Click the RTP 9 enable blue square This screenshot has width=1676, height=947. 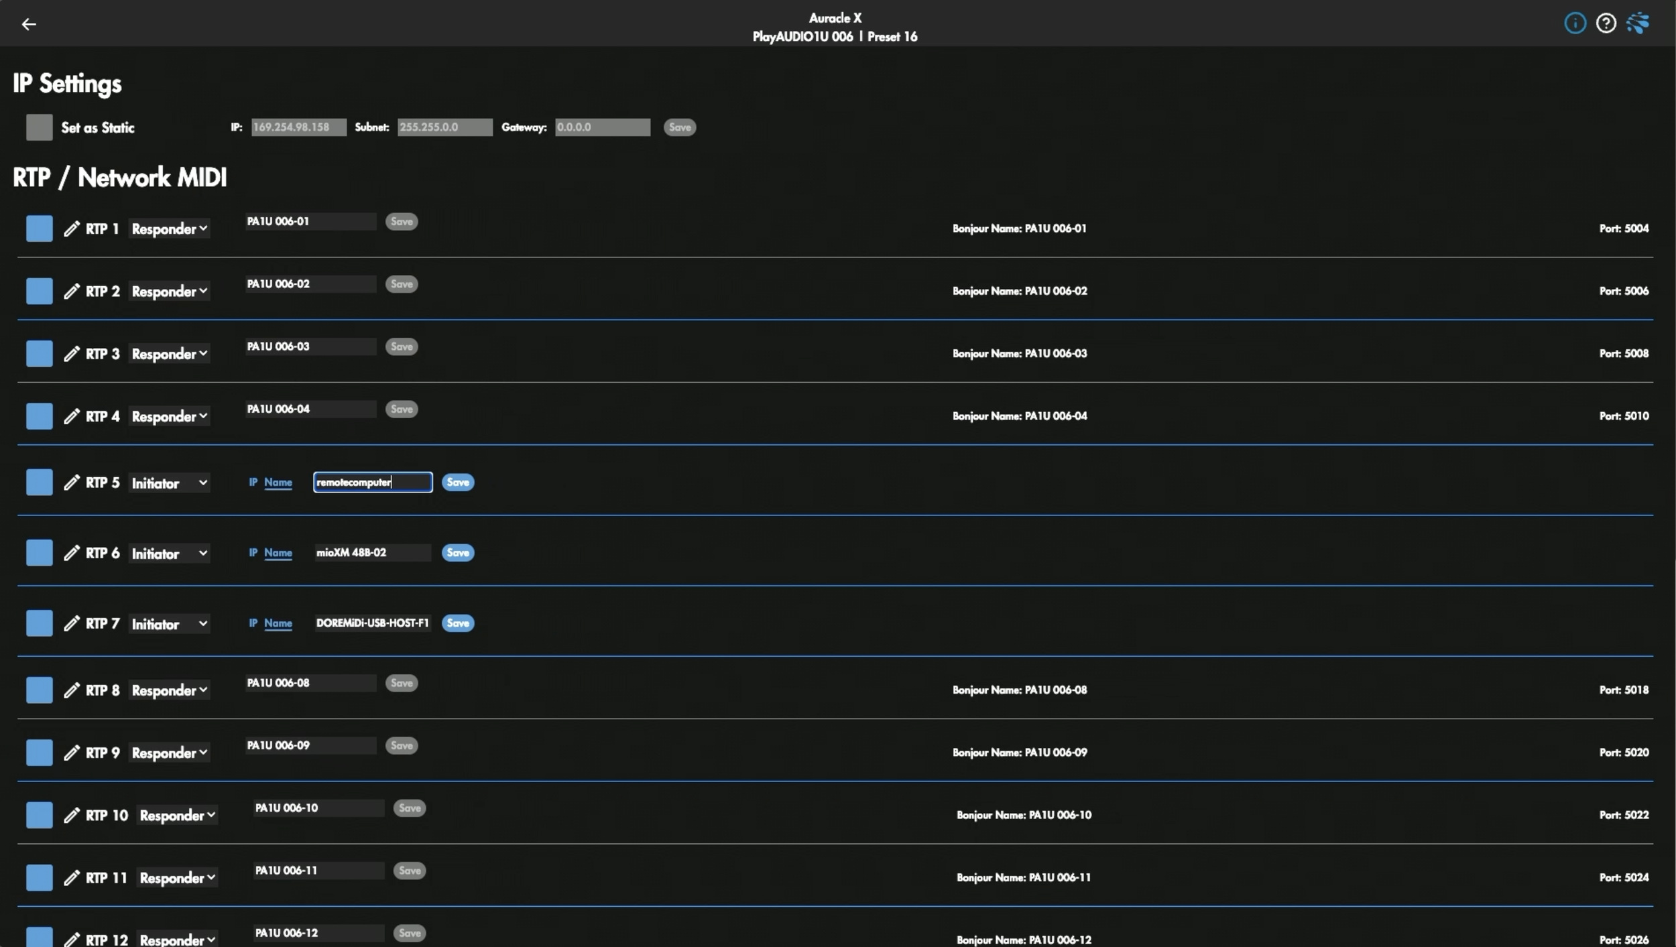tap(40, 753)
